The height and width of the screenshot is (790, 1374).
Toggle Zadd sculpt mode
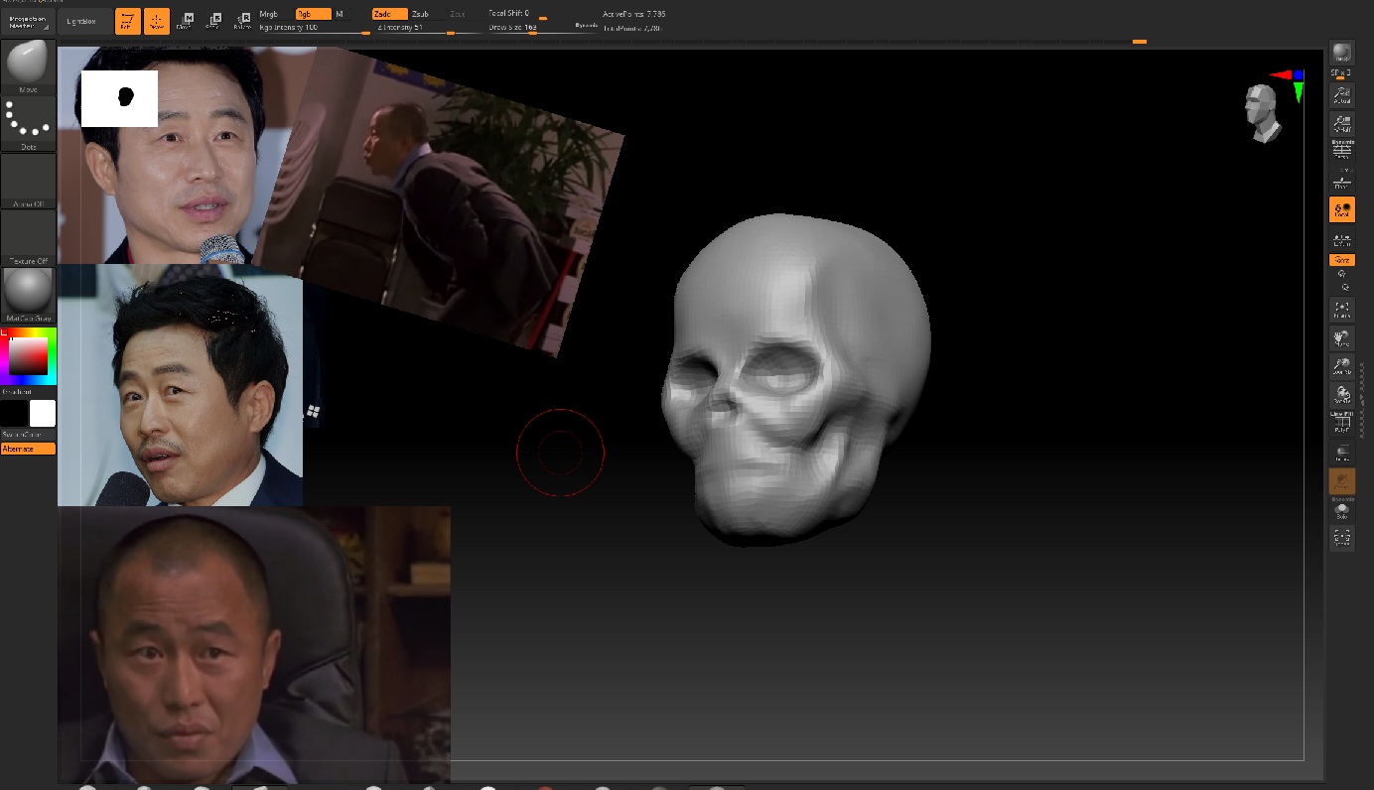pyautogui.click(x=389, y=14)
